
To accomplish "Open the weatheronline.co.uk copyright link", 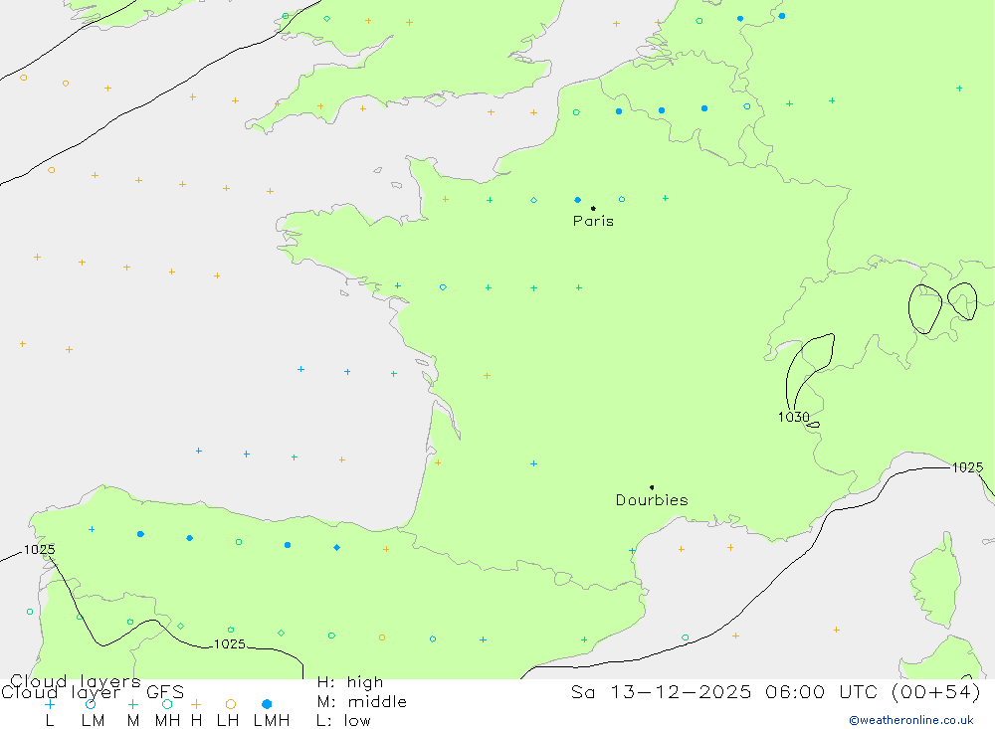I will pyautogui.click(x=910, y=720).
